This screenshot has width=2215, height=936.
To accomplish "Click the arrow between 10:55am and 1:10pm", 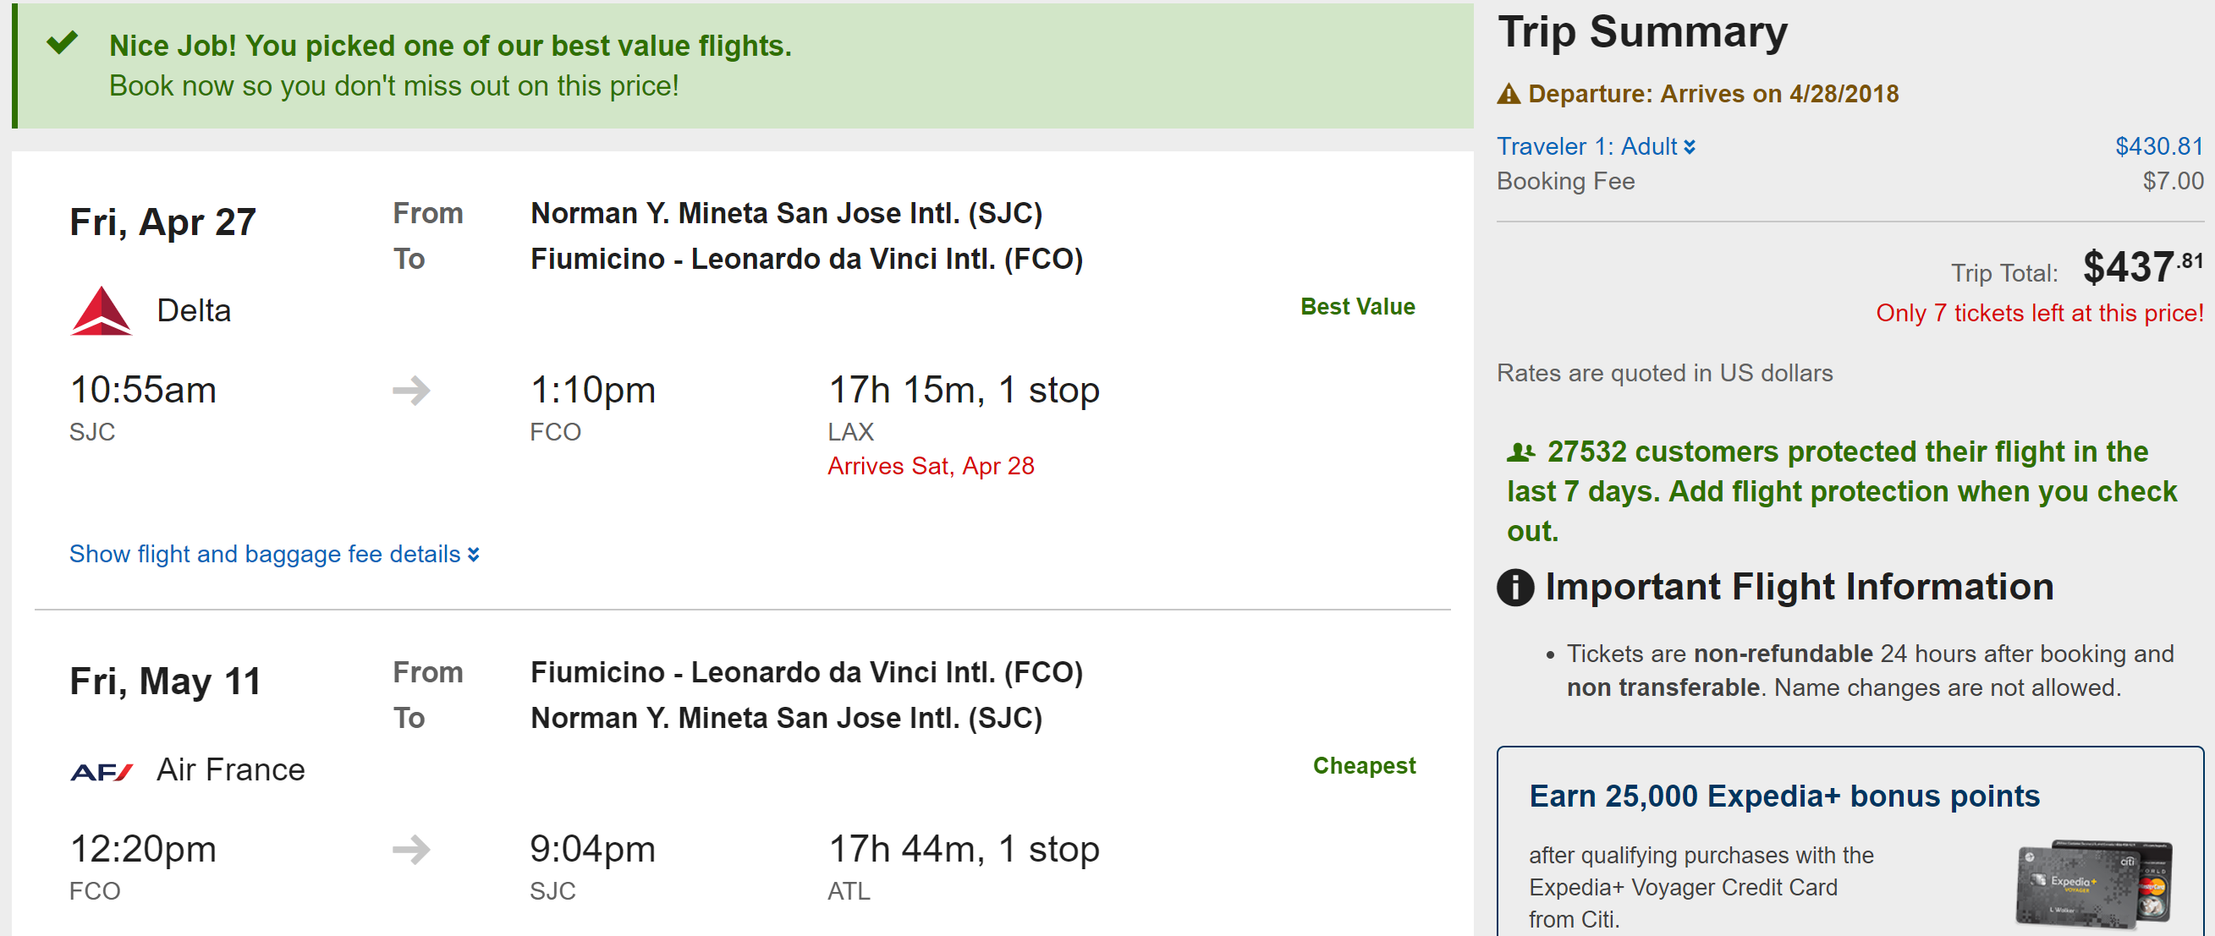I will 411,391.
